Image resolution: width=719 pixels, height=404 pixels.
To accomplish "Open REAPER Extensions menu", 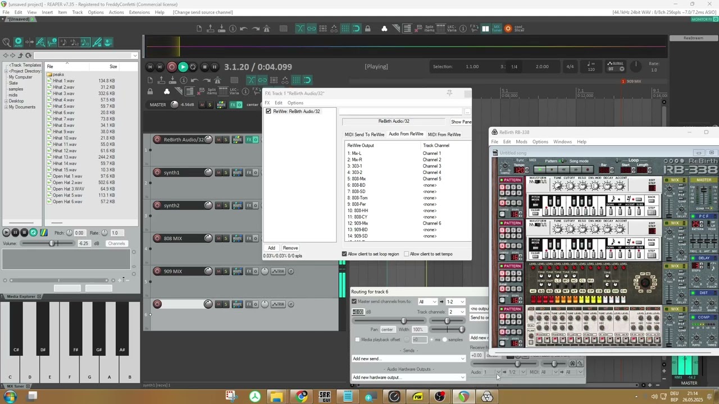I will point(139,12).
